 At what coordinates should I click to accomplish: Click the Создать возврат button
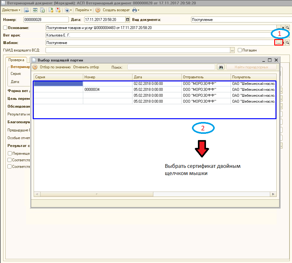point(116,10)
